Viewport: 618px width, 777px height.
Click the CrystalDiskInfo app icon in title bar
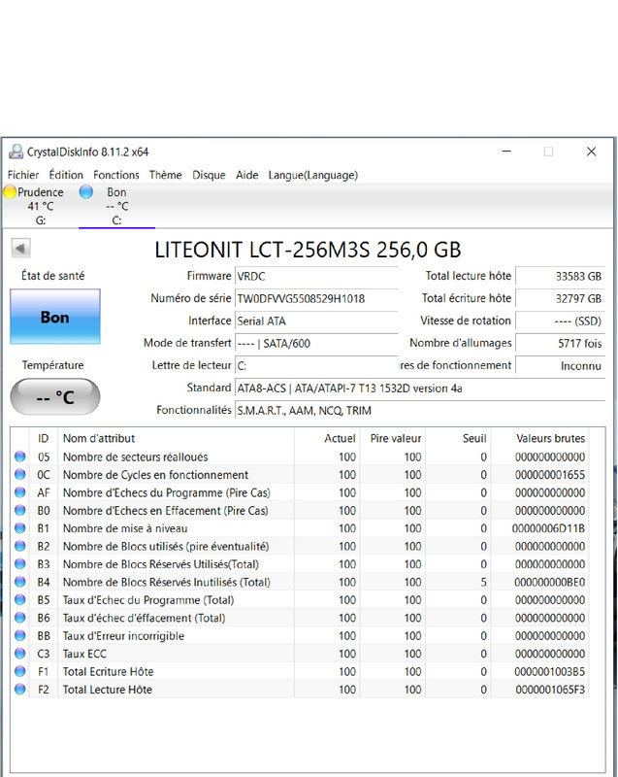tap(16, 152)
